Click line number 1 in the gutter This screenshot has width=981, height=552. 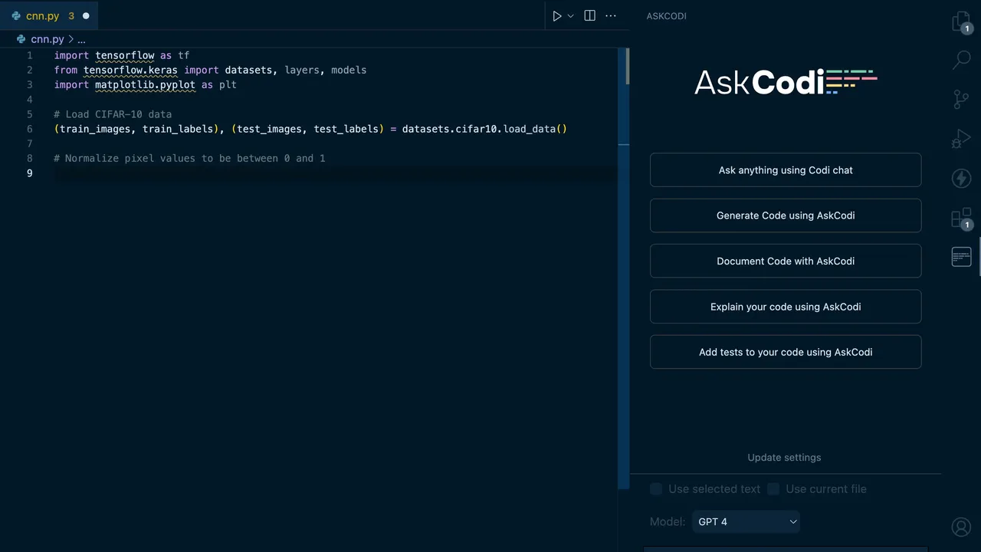(x=29, y=55)
